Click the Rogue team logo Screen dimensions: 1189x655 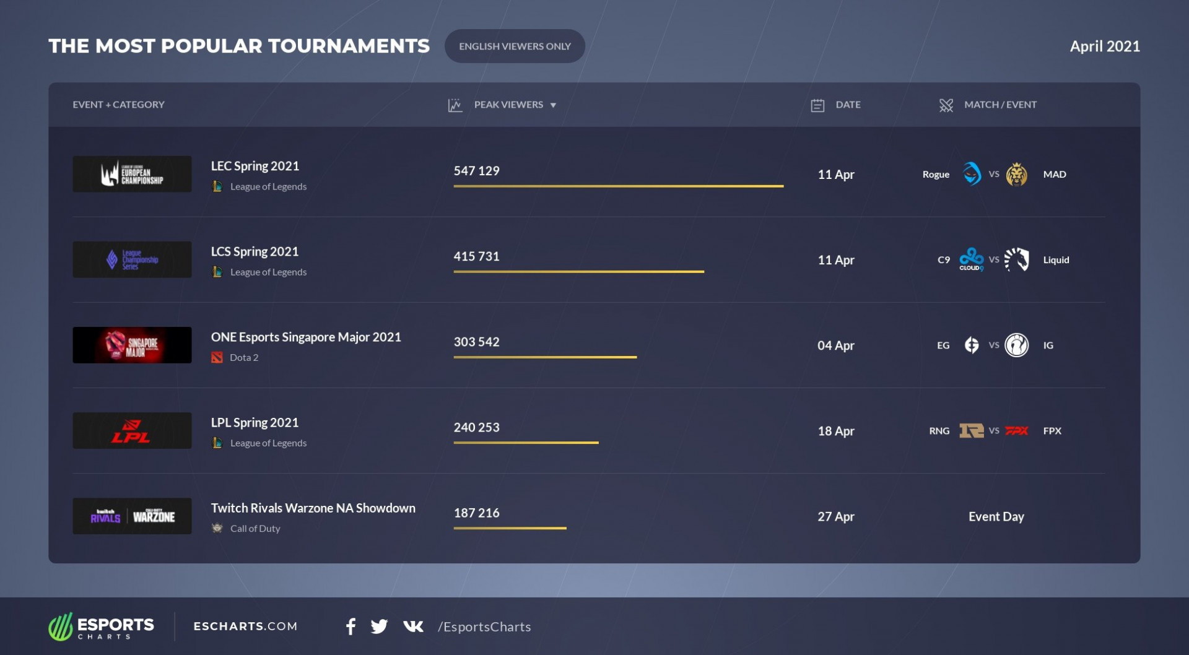(972, 174)
